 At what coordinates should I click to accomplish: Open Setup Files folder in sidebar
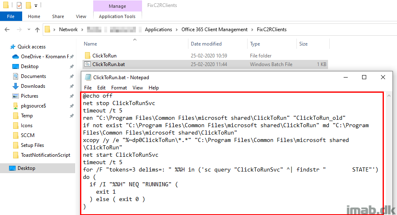tap(32, 145)
